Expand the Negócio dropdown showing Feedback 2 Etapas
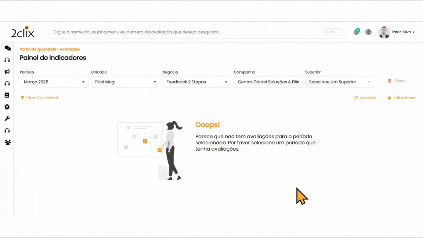 (x=197, y=82)
